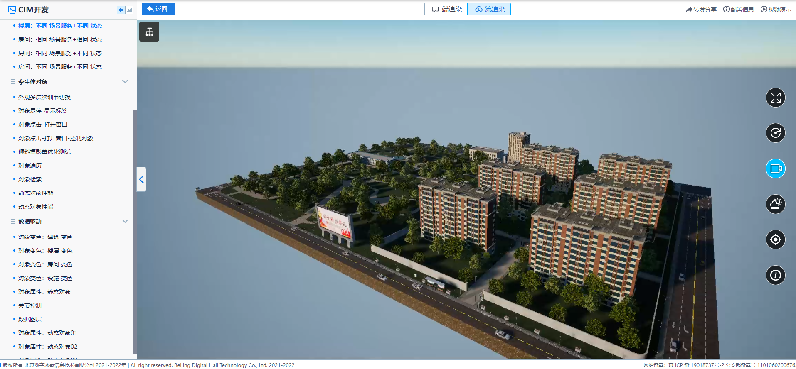Click the locate target icon
The height and width of the screenshot is (369, 796).
pyautogui.click(x=775, y=239)
